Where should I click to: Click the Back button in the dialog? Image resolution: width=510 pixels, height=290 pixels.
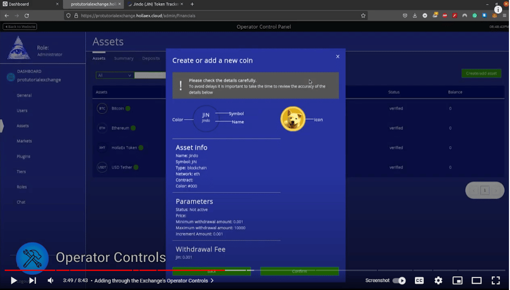pyautogui.click(x=211, y=271)
